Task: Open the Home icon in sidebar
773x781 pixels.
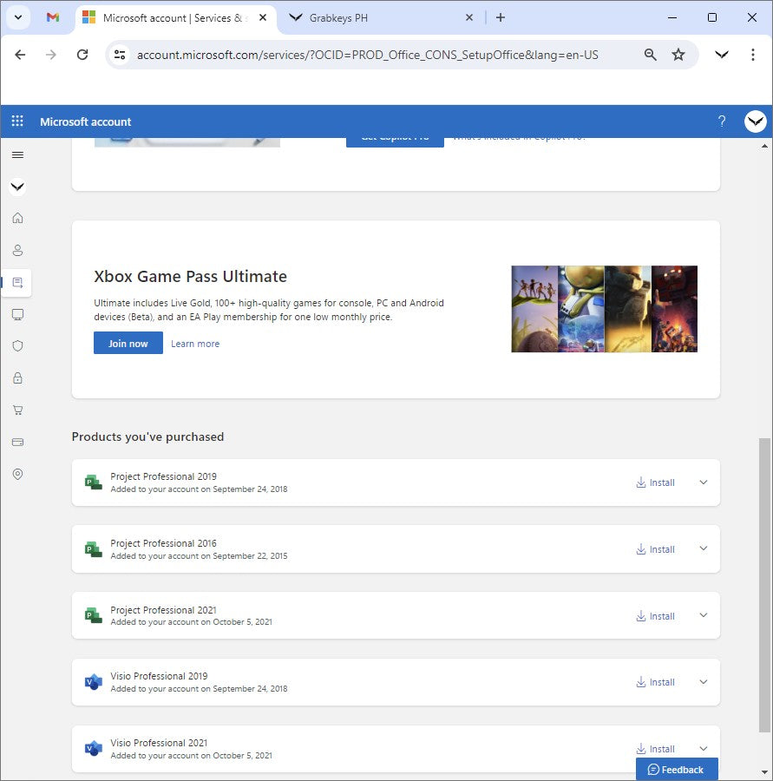Action: 17,218
